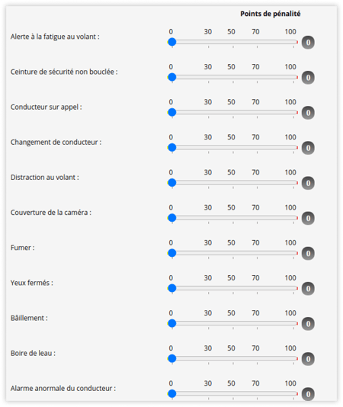This screenshot has height=407, width=343.
Task: Set Ceinture de sécurité non bouclée slider to 100
Action: click(x=293, y=77)
